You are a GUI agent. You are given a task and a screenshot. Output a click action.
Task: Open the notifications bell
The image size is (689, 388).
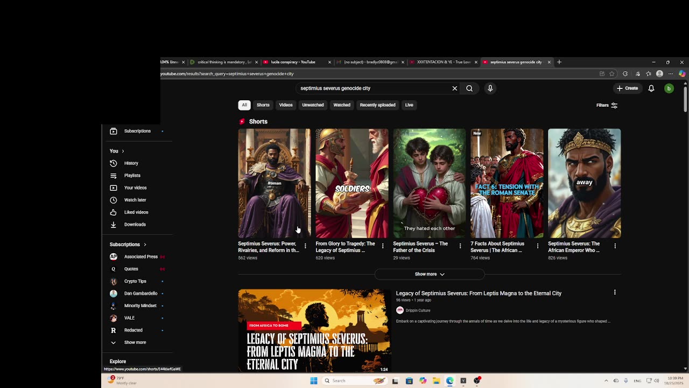pos(651,88)
